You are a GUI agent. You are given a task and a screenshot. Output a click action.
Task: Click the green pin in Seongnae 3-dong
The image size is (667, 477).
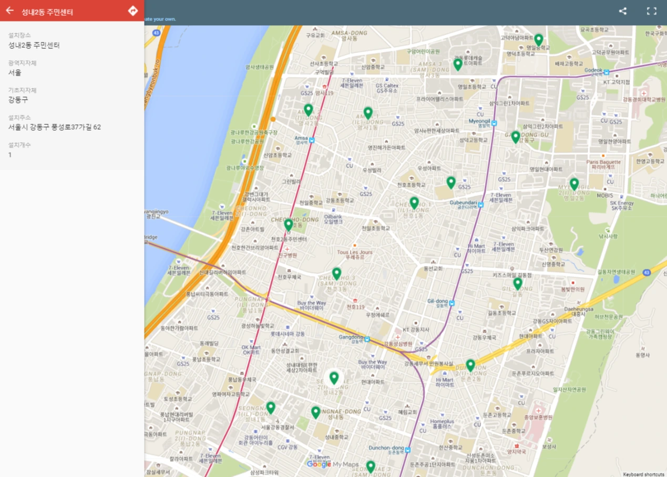371,467
